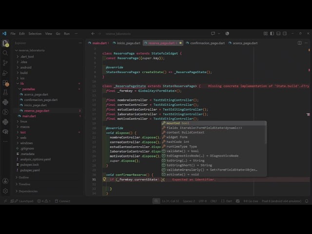The image size is (312, 234).
Task: Click Ln 31, Col 32 in status bar
Action: [171, 201]
